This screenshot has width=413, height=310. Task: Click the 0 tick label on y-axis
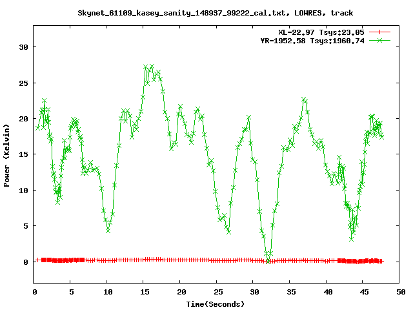click(26, 262)
